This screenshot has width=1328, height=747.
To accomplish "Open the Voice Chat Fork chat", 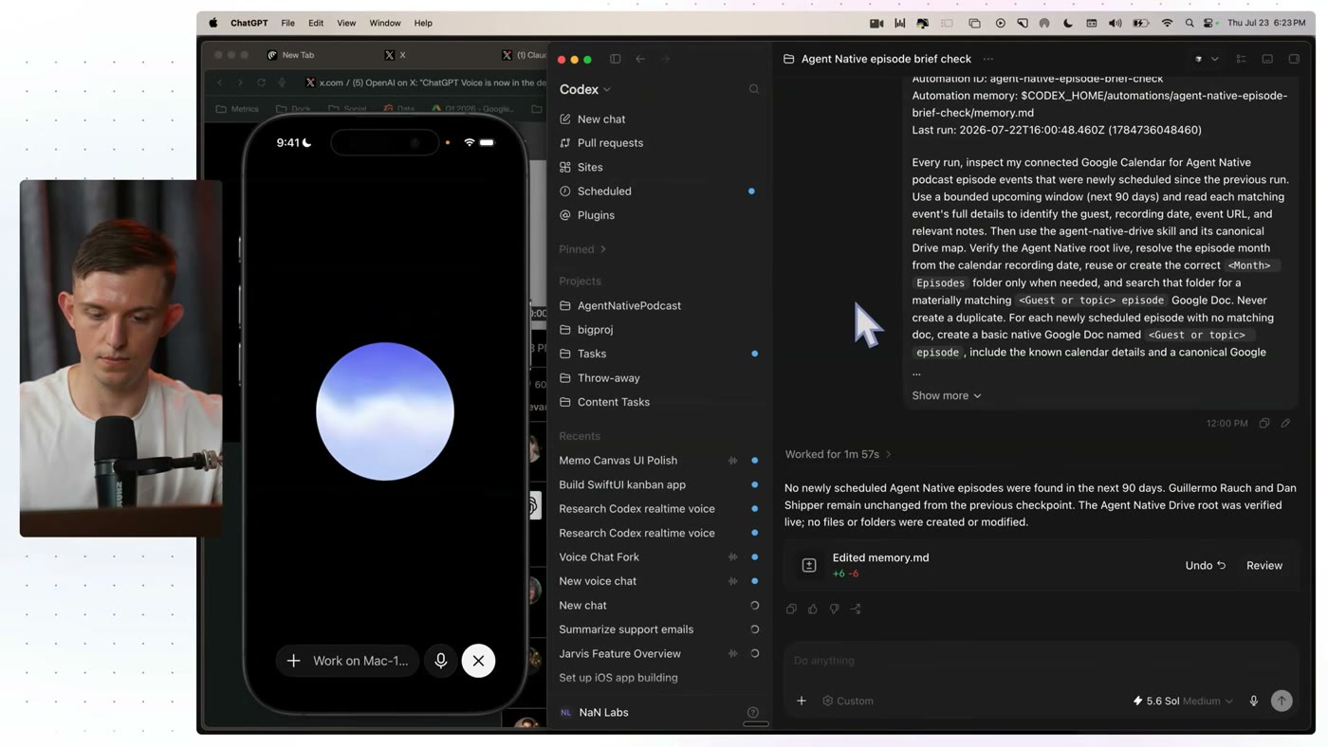I will coord(599,557).
